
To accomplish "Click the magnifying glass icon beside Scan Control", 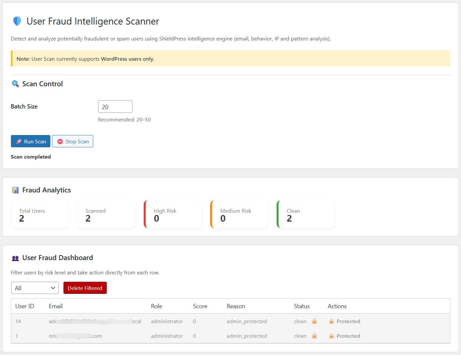I will 15,84.
